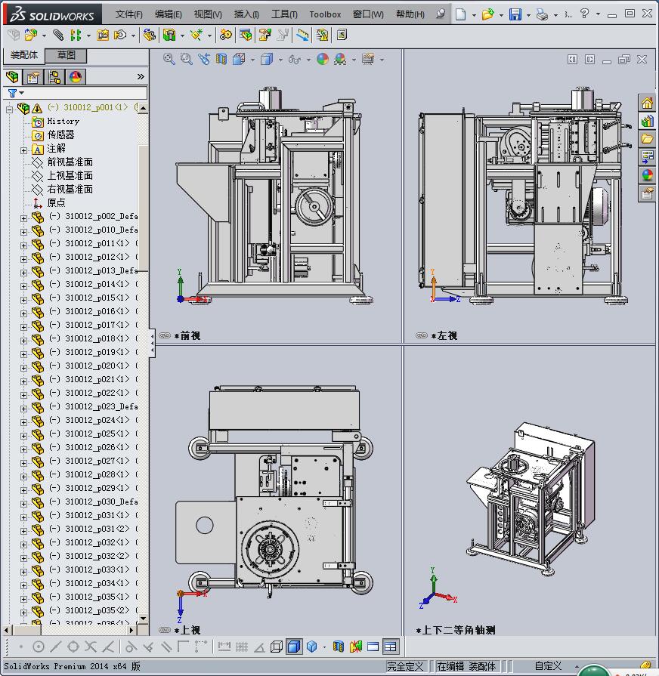Toggle shaded with edges display mode

point(294,647)
